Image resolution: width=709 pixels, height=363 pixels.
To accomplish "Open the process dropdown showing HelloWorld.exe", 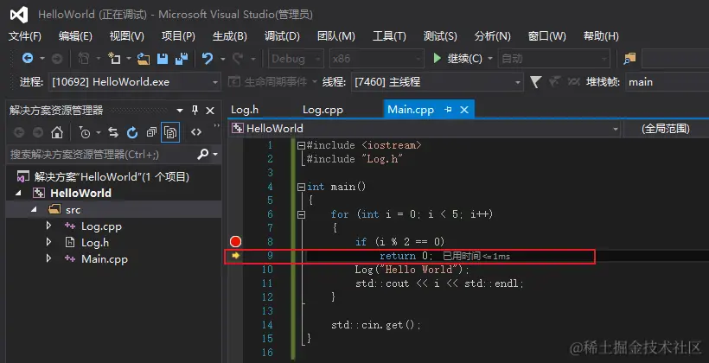I will [x=134, y=82].
